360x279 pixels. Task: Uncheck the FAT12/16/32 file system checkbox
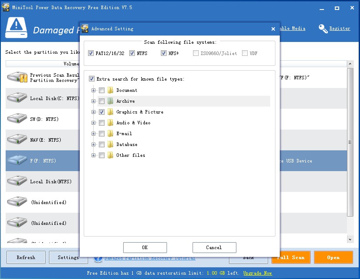pos(91,53)
